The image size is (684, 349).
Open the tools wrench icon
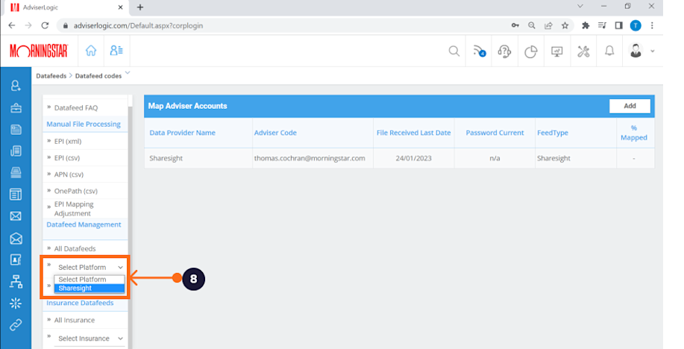click(583, 51)
